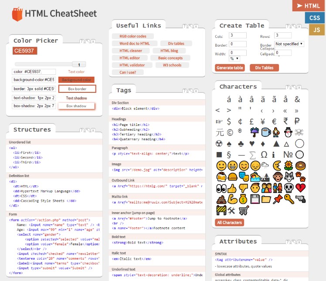The image size is (326, 281).
Task: Click the Rows input field
Action: point(283,35)
